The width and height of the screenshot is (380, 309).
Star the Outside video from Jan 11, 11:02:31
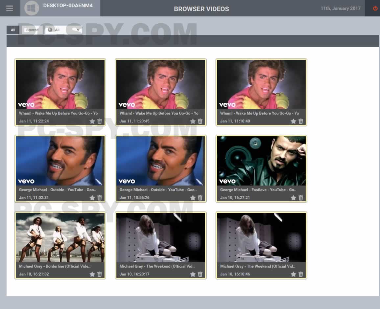tap(92, 198)
